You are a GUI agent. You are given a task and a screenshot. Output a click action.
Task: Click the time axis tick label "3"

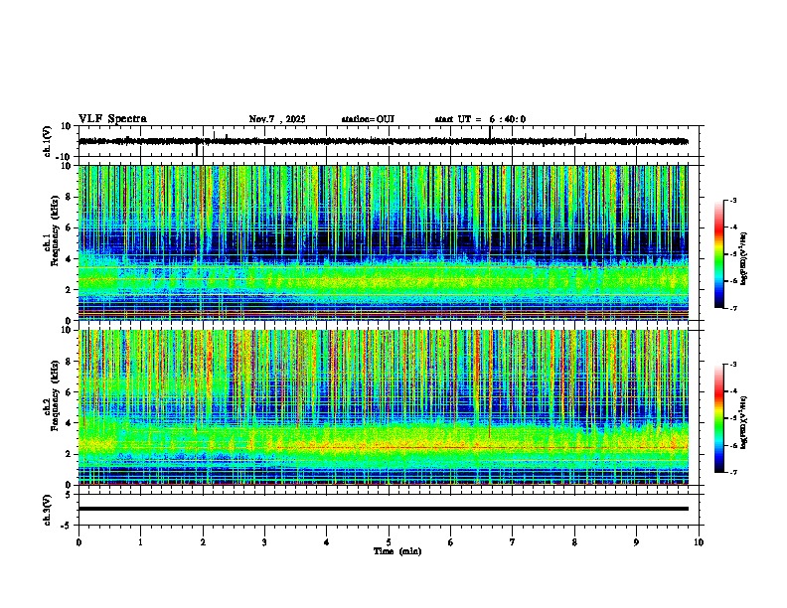coord(264,542)
